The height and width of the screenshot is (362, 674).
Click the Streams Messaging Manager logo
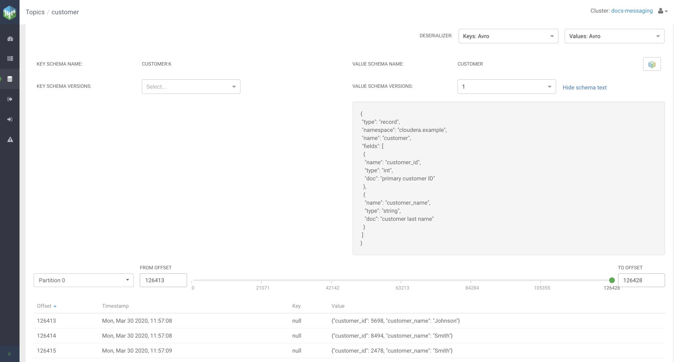(10, 13)
